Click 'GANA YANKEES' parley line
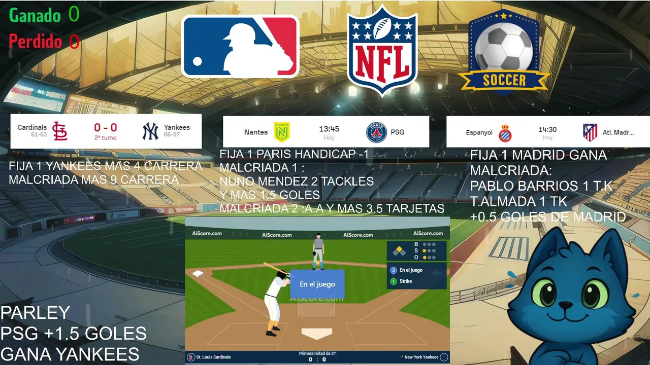The image size is (650, 365). (x=70, y=354)
